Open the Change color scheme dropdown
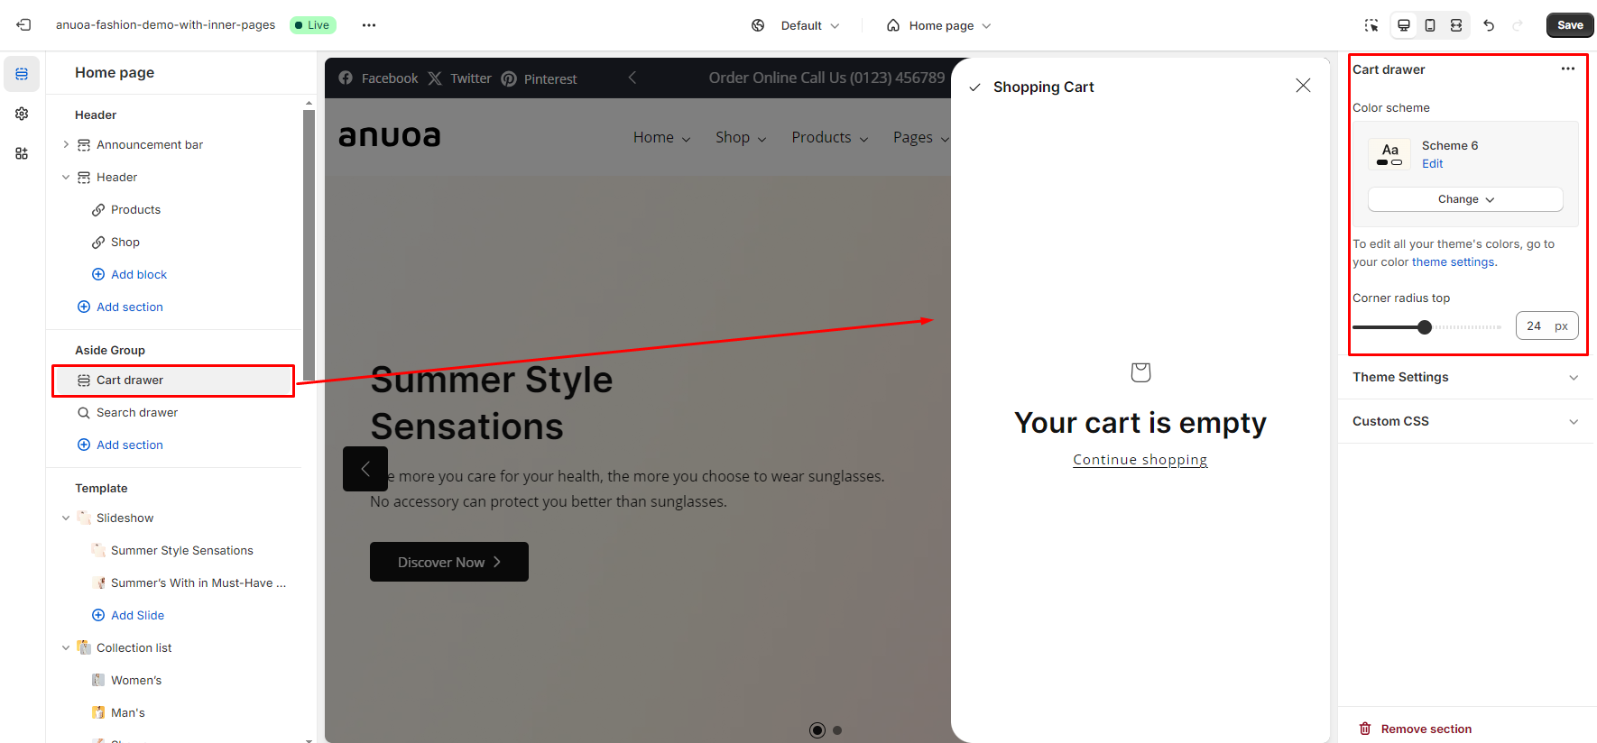The height and width of the screenshot is (743, 1597). pos(1465,199)
